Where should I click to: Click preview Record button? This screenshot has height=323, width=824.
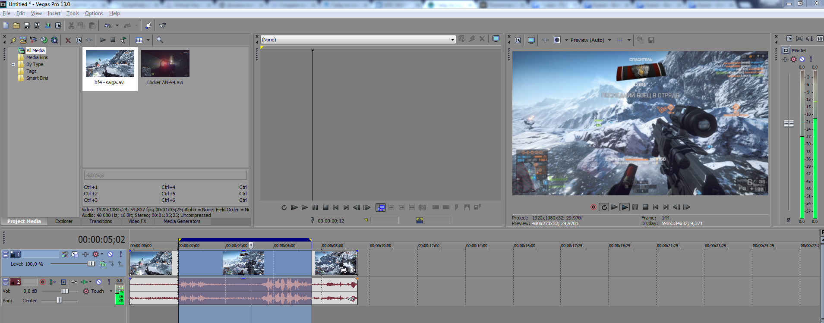[x=594, y=207]
